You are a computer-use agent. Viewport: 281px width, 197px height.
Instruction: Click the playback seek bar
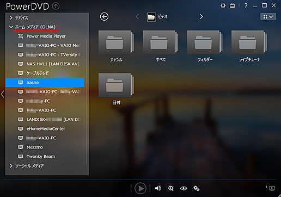(x=140, y=180)
